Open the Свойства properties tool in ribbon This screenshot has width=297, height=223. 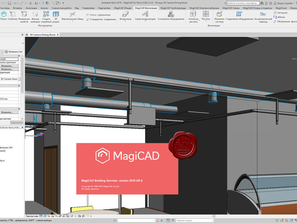pos(12,15)
